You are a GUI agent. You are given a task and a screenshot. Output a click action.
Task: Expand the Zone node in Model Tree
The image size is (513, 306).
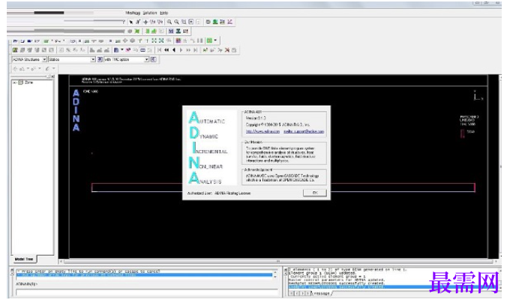14,82
